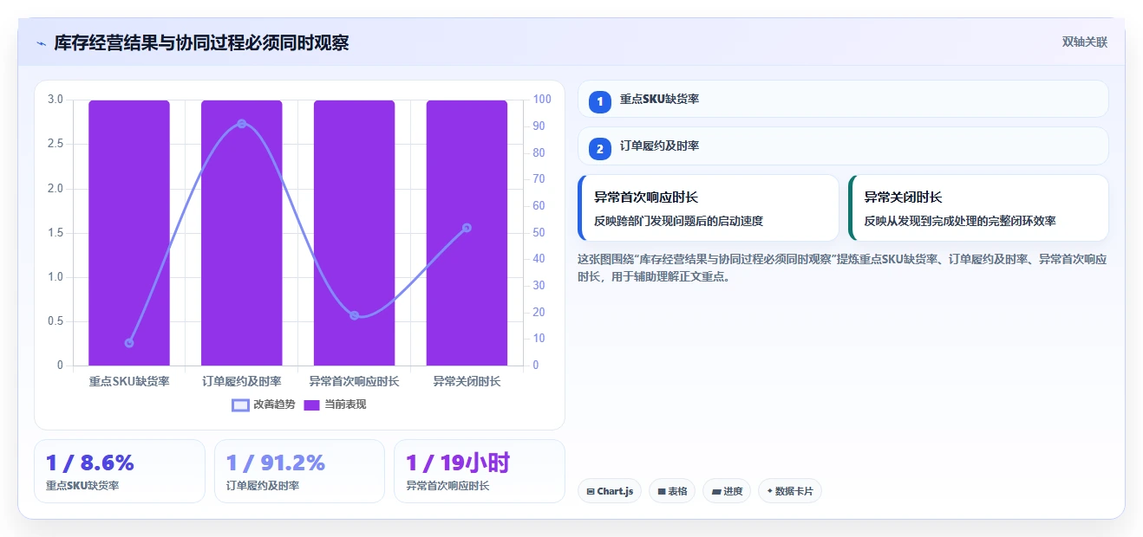Click the 重点SKU缺货率 x-axis label

coord(129,381)
